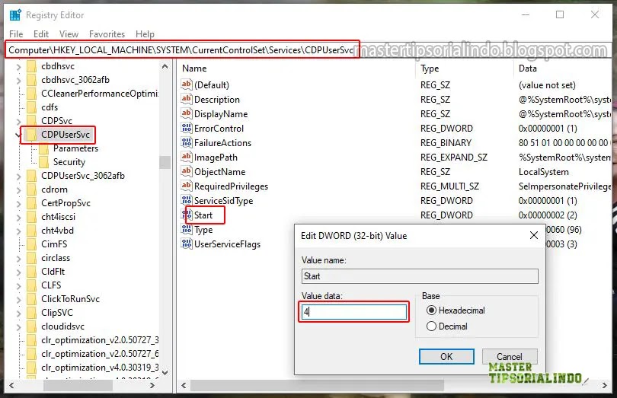617x398 pixels.
Task: Click the Type DWORD icon
Action: tap(186, 230)
